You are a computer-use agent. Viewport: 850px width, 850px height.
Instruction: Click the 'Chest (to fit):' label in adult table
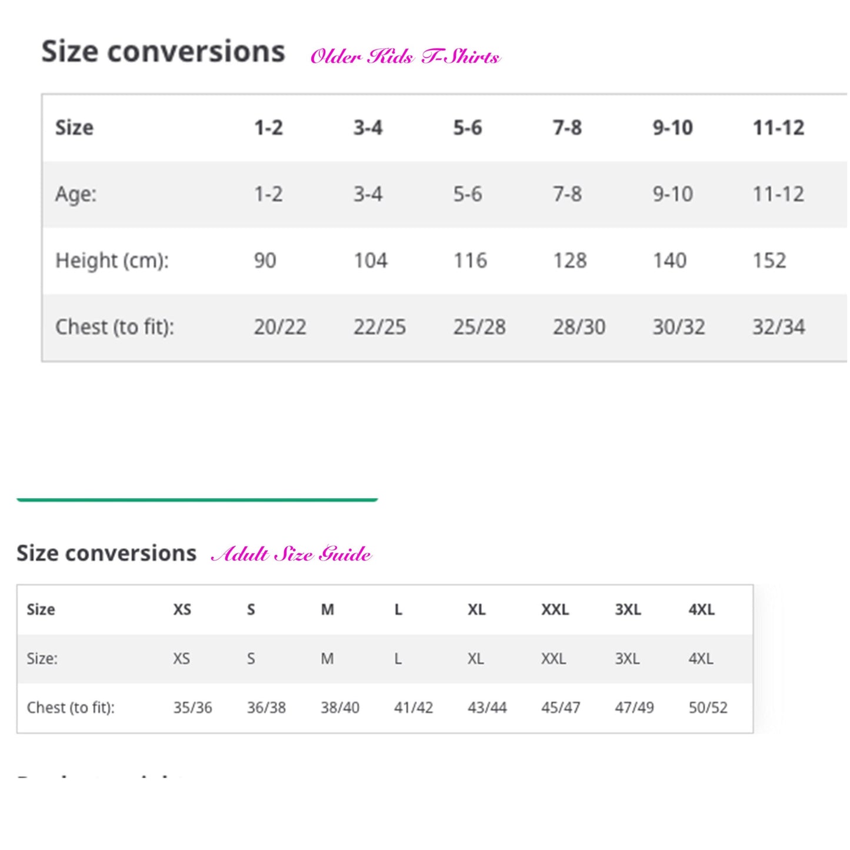[71, 707]
